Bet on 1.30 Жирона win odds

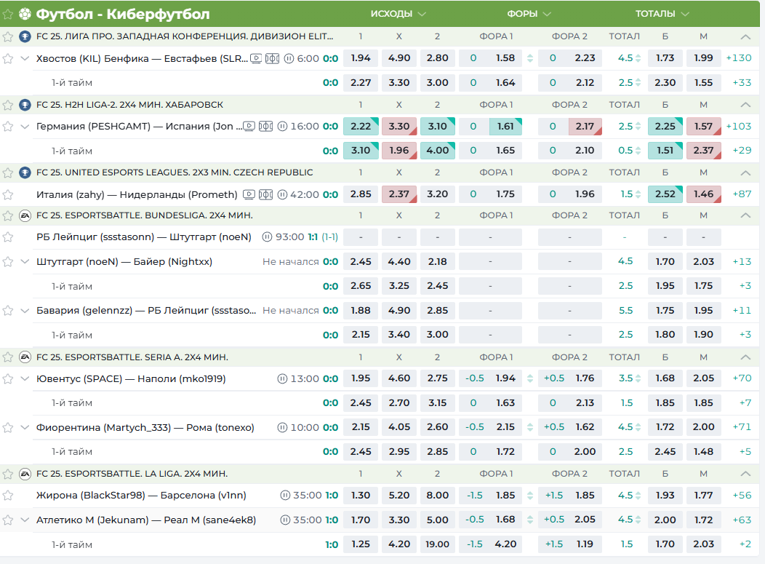pyautogui.click(x=360, y=496)
